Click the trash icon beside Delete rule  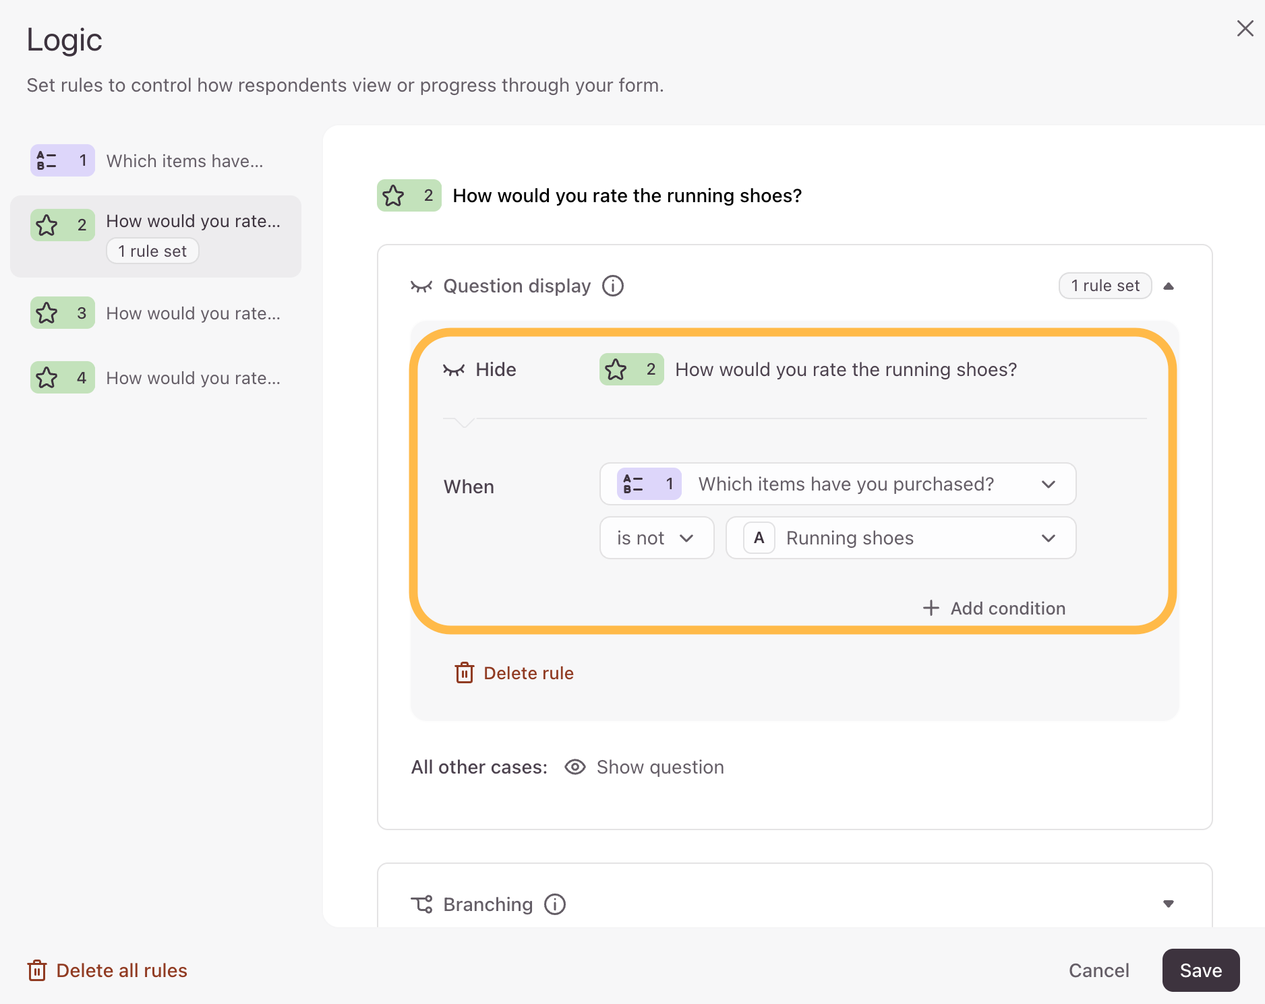click(x=465, y=672)
